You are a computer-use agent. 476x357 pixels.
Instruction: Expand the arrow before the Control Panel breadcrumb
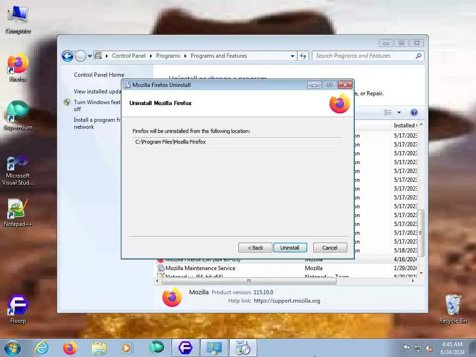click(107, 56)
